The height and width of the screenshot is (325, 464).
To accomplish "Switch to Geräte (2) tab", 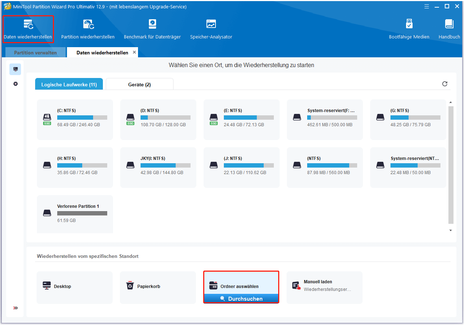I will [139, 84].
